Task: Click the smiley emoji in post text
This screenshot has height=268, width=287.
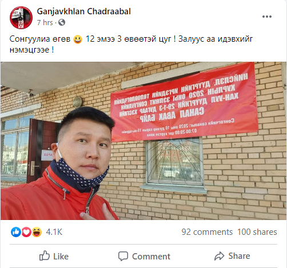Action: [78, 39]
